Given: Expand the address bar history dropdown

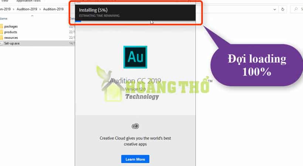Looking at the screenshot, I should click(275, 9).
